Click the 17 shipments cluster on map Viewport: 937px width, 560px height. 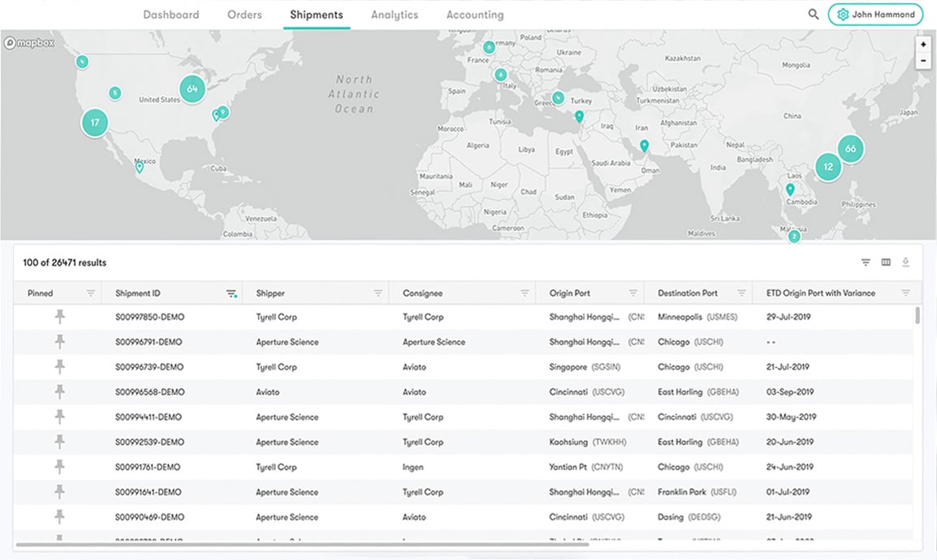(95, 123)
